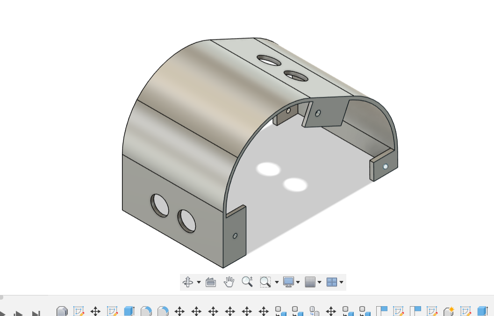Select the last Extrude feature in timeline

[483, 312]
